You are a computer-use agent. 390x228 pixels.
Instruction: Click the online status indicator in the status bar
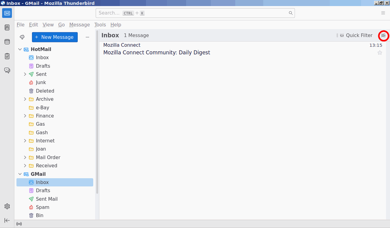19,224
